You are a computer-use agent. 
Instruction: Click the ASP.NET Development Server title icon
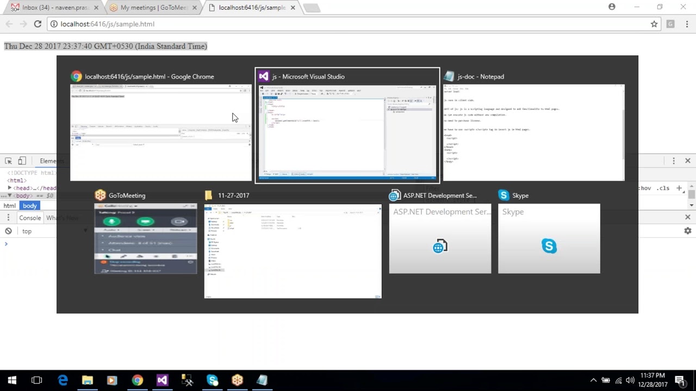[x=395, y=195]
